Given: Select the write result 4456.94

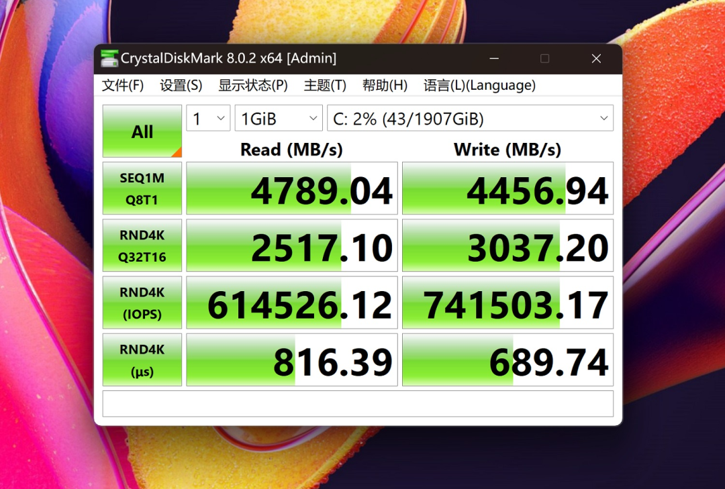Looking at the screenshot, I should pyautogui.click(x=507, y=188).
